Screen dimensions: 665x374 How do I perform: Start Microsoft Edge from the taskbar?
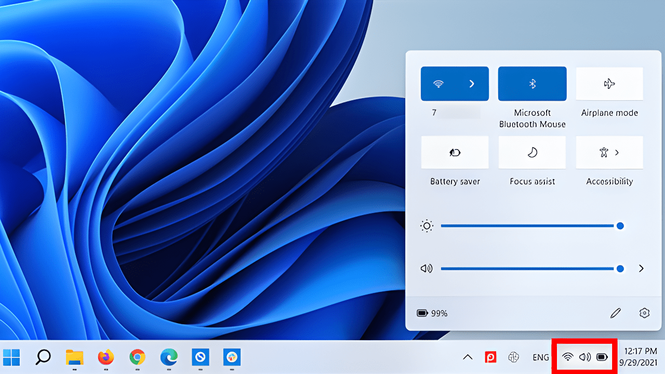click(168, 357)
